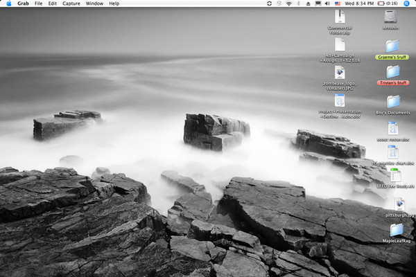The image size is (416, 277).
Task: Open the Graeme's Stuff folder
Action: (392, 46)
